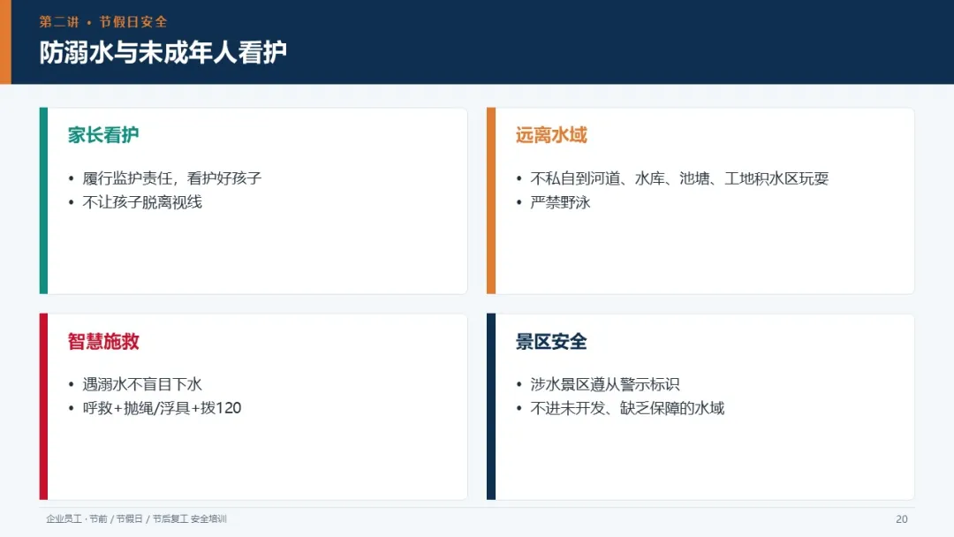Click the 智慧施救 card heading
This screenshot has height=537, width=954.
click(x=103, y=341)
